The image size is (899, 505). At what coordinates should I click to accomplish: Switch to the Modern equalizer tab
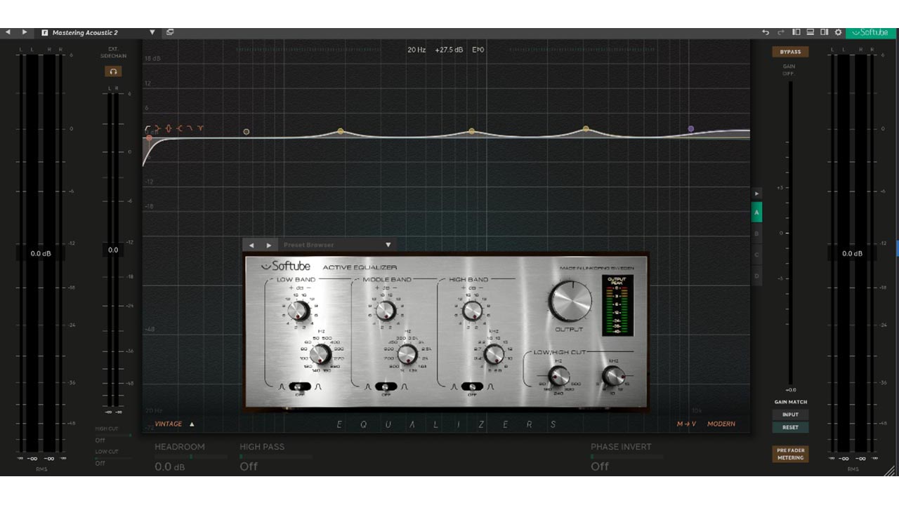[721, 424]
